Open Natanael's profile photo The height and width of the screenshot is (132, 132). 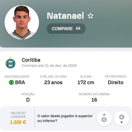click(22, 22)
